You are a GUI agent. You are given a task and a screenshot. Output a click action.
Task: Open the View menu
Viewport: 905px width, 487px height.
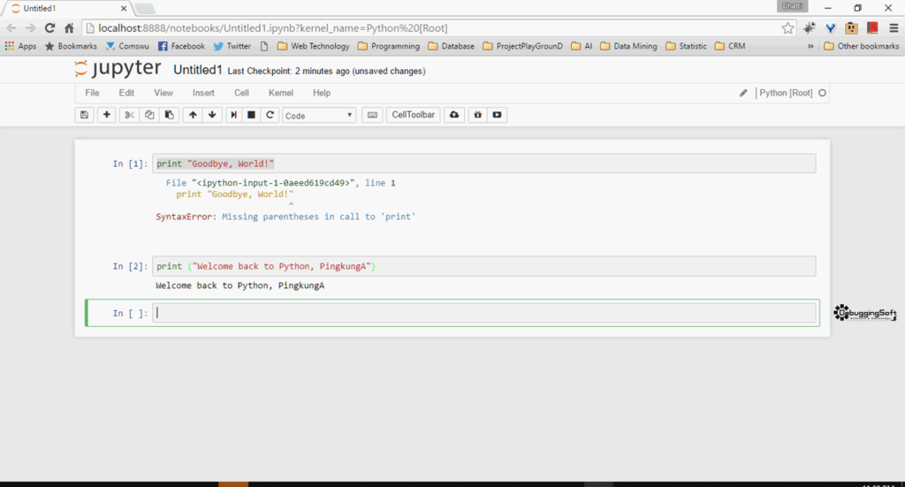pos(164,93)
